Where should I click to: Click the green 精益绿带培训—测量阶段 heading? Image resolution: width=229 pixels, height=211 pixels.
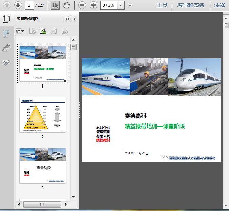click(155, 127)
